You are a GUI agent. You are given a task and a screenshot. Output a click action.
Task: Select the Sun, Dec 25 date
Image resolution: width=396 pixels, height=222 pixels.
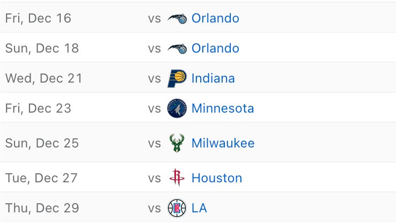pos(42,143)
